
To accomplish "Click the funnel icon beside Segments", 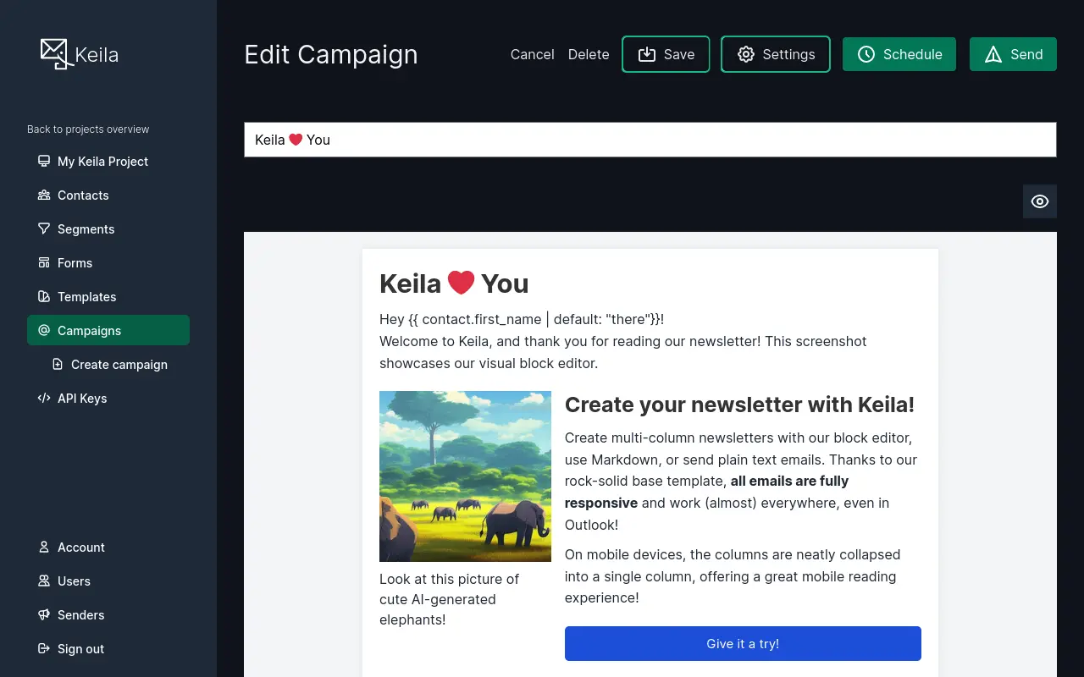I will (44, 228).
